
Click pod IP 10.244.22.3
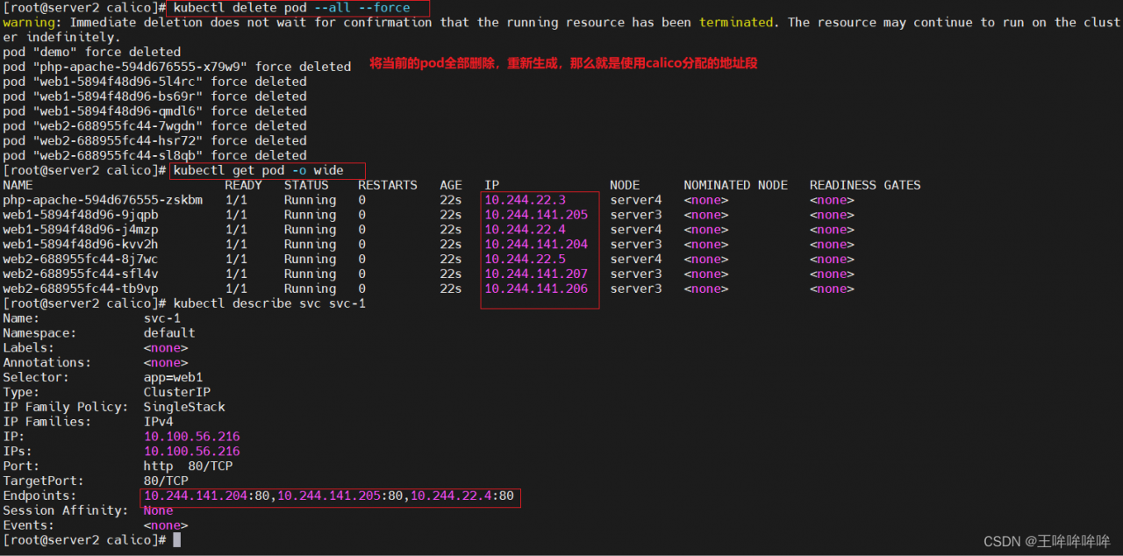525,200
